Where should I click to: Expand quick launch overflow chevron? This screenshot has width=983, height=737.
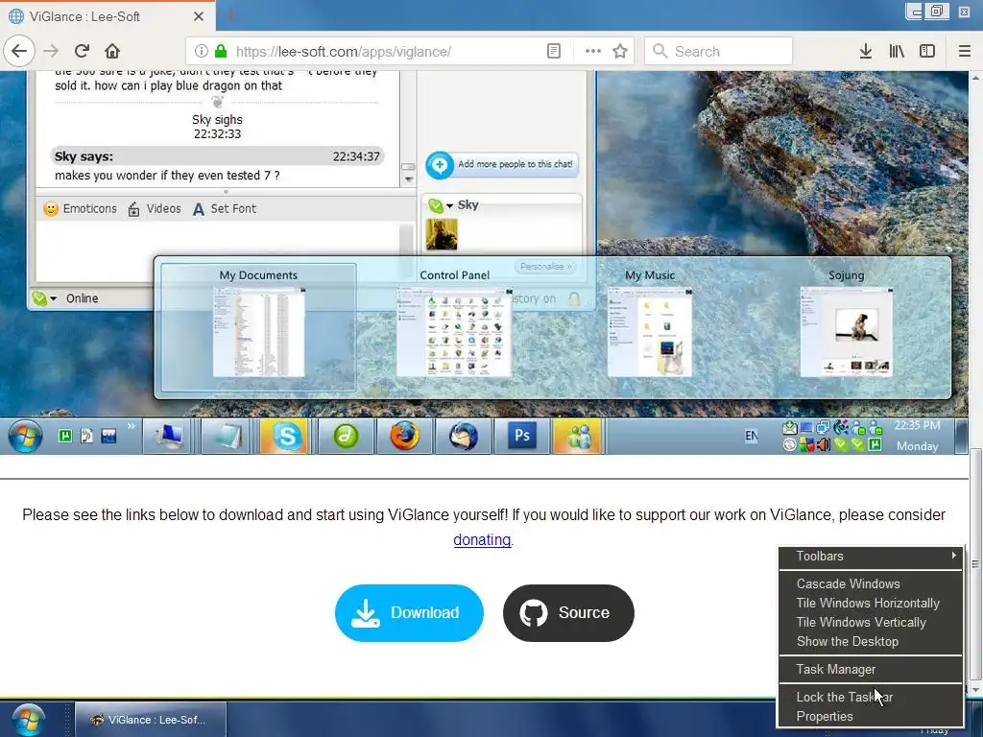tap(131, 427)
